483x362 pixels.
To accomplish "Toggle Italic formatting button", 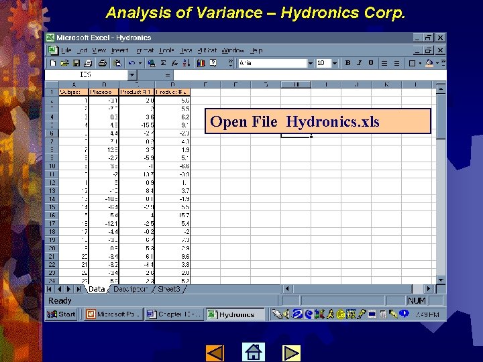I will click(359, 63).
